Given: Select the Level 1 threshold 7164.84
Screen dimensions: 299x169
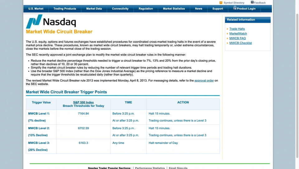Looking at the screenshot, I should pos(83,114).
